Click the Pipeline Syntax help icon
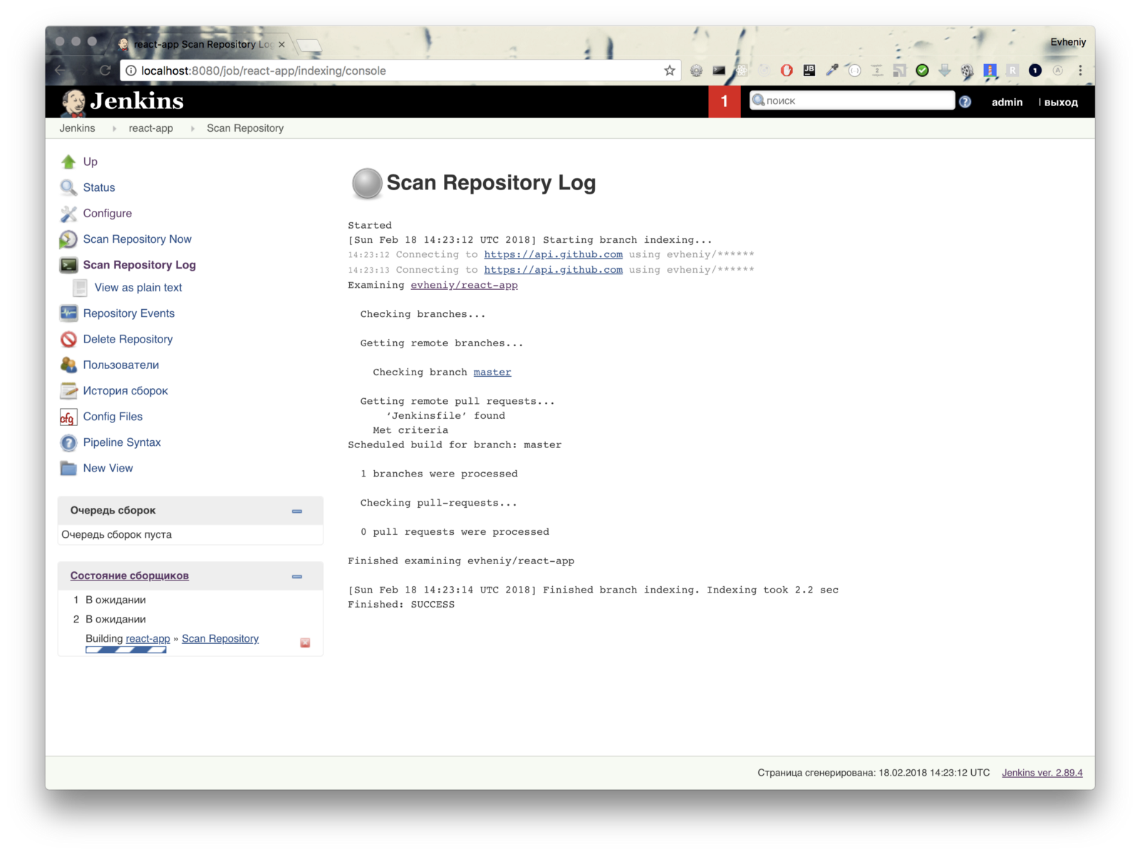 68,442
